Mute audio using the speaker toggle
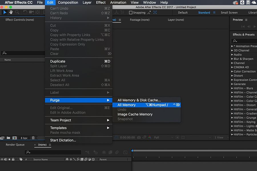The width and height of the screenshot is (257, 171). pyautogui.click(x=5, y=159)
